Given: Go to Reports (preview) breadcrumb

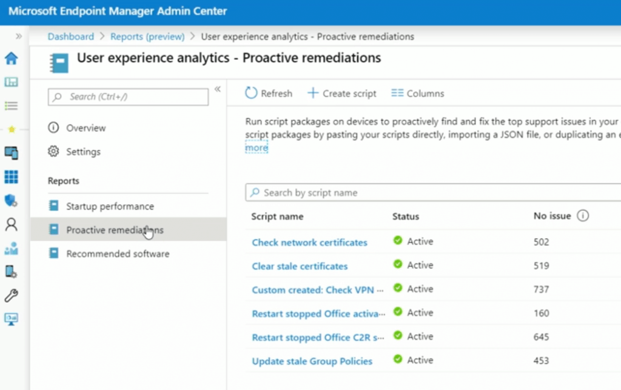Looking at the screenshot, I should [x=147, y=36].
